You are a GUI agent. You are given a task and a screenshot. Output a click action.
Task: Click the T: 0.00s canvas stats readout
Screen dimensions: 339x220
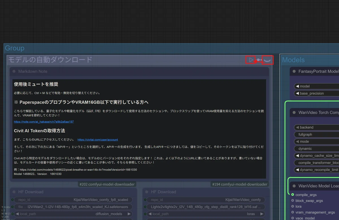tap(5, 207)
